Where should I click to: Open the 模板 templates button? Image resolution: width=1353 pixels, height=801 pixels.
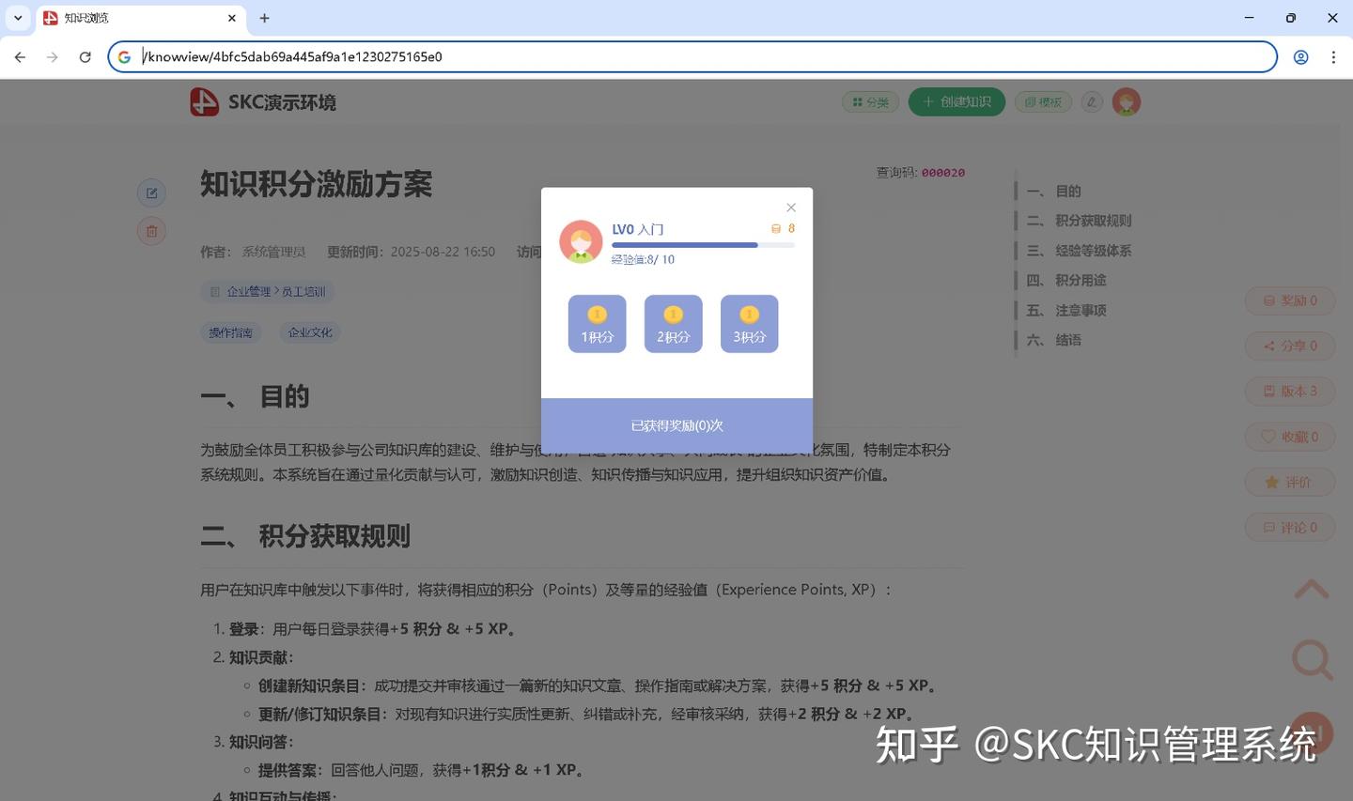point(1044,101)
